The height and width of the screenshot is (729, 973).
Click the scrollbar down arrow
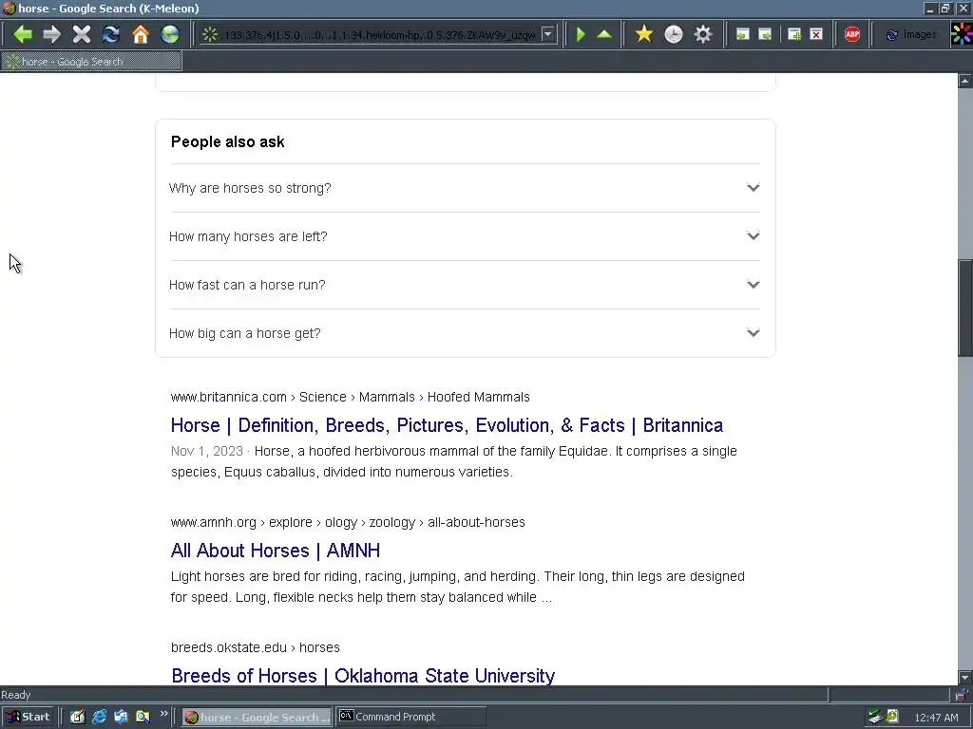pyautogui.click(x=965, y=678)
